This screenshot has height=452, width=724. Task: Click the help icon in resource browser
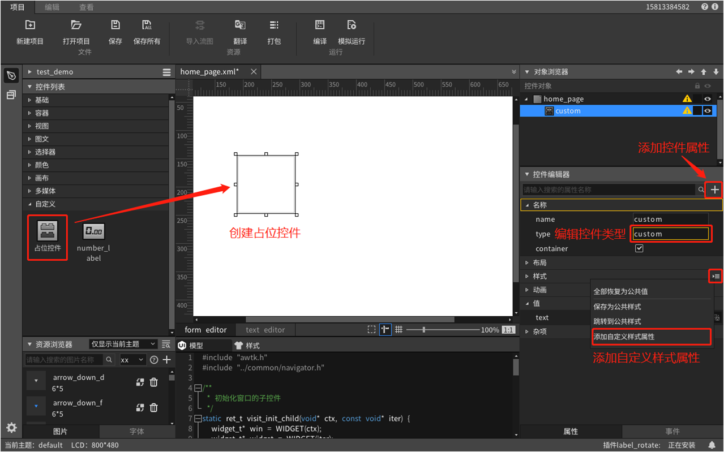point(153,360)
